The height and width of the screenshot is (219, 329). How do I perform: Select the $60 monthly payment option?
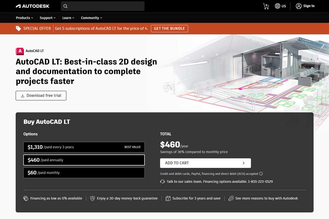tap(84, 173)
